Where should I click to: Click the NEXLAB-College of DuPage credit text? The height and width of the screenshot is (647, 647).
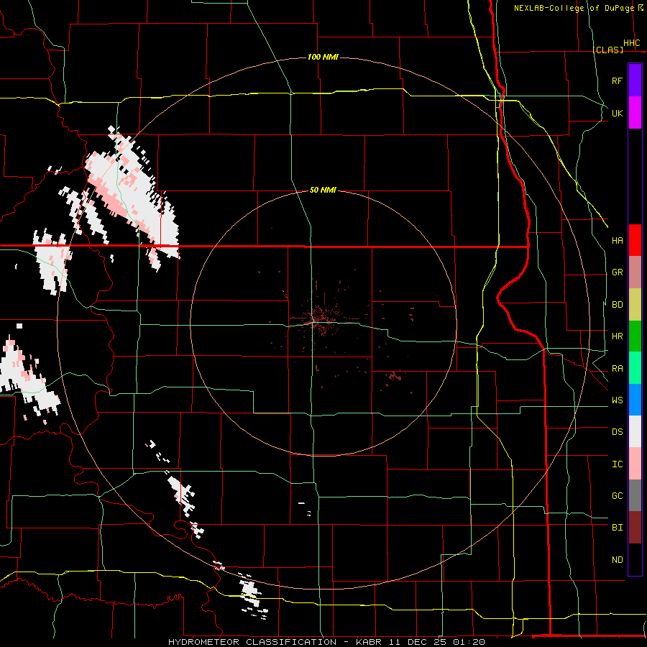574,8
